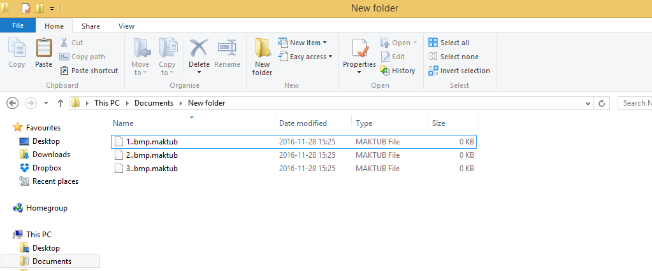The height and width of the screenshot is (271, 652).
Task: Select Dropbox in the Favourites sidebar
Action: pyautogui.click(x=47, y=168)
